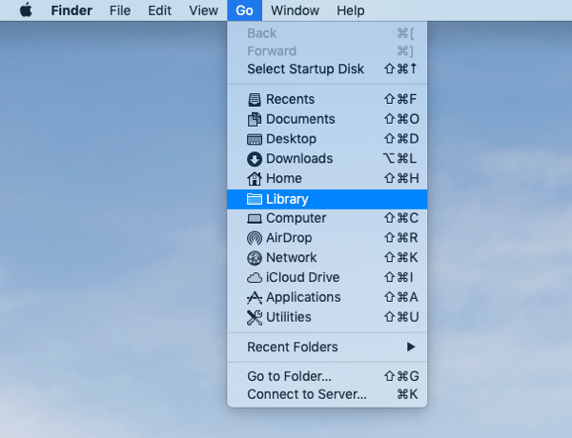Choose Computer from the Go menu
The width and height of the screenshot is (572, 438).
pyautogui.click(x=327, y=218)
